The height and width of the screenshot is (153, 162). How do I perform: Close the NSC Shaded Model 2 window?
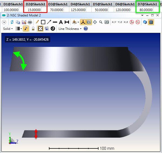157,15
